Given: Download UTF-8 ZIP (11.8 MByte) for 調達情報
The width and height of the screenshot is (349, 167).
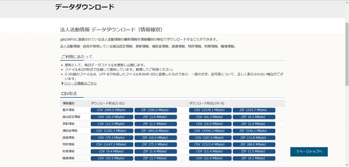Looking at the screenshot, I should pos(254,138).
